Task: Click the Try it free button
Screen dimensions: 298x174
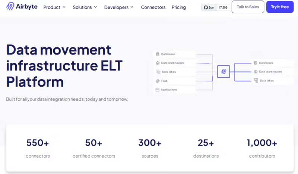Action: 280,7
